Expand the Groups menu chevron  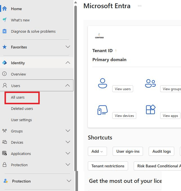(x=68, y=131)
